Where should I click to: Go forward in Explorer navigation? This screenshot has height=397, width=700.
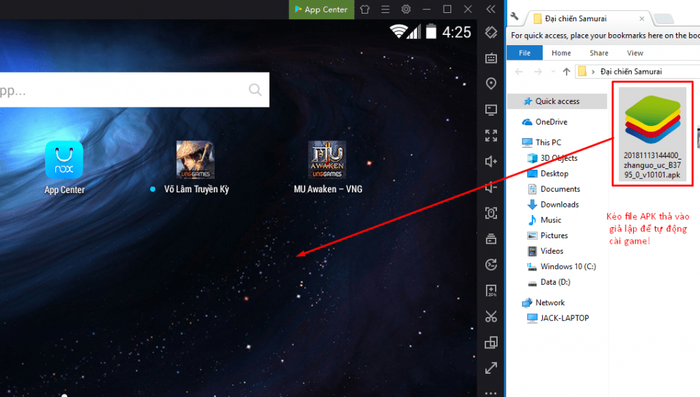[538, 72]
